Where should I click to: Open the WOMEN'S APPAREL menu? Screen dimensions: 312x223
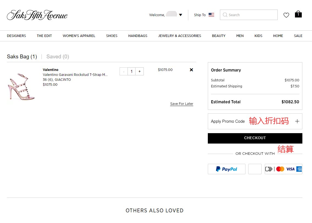[x=79, y=36]
